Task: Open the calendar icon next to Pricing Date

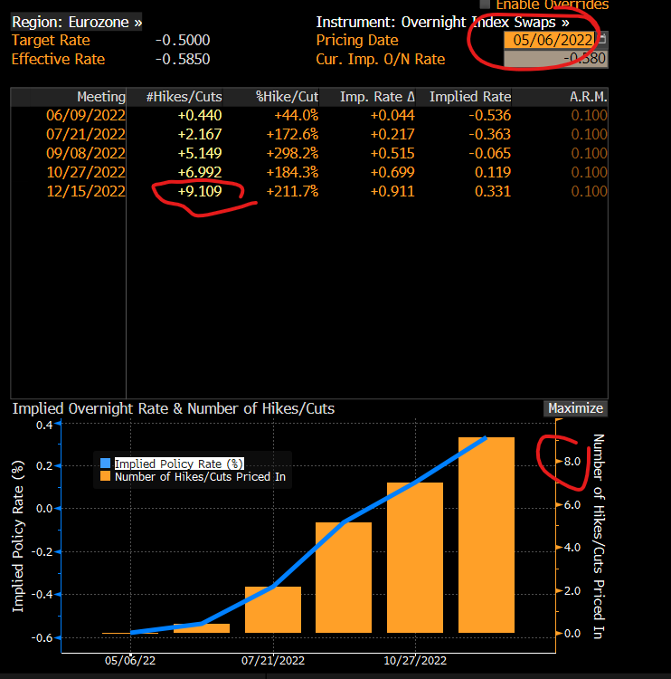Action: pyautogui.click(x=603, y=40)
